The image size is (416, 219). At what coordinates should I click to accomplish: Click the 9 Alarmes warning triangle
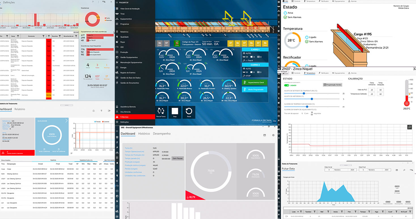point(117,117)
